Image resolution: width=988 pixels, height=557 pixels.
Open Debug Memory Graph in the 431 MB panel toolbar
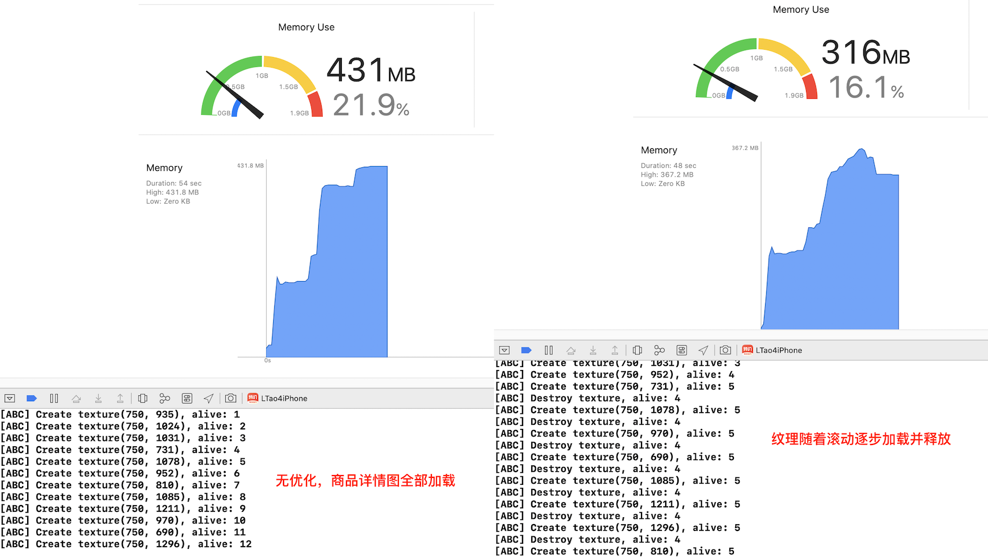pyautogui.click(x=165, y=398)
